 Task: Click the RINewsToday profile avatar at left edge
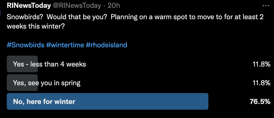1,13
